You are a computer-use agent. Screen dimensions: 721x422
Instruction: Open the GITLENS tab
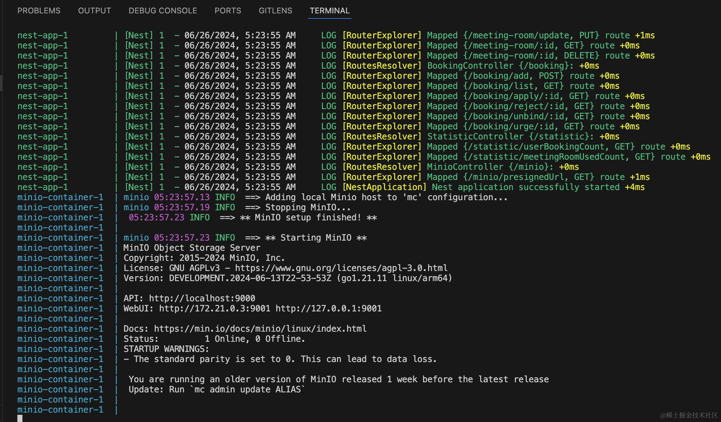pos(275,11)
